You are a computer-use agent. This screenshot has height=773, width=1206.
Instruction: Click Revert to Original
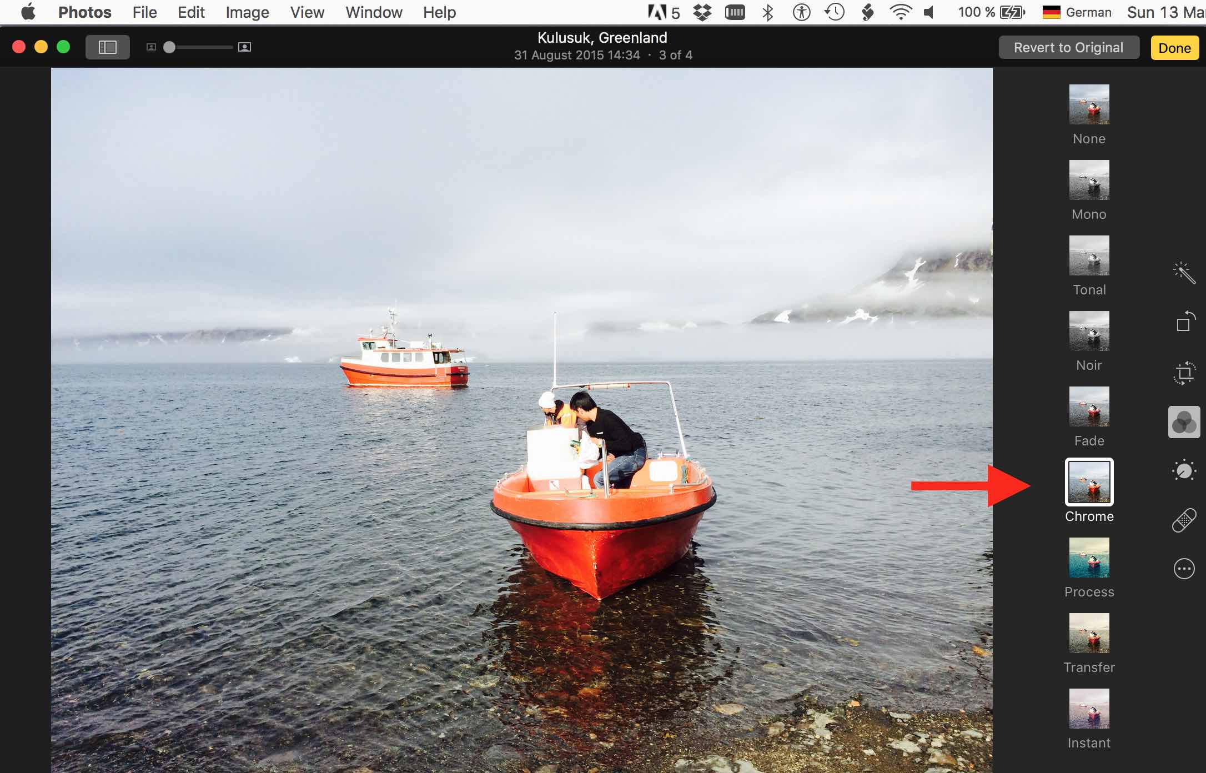pyautogui.click(x=1068, y=48)
